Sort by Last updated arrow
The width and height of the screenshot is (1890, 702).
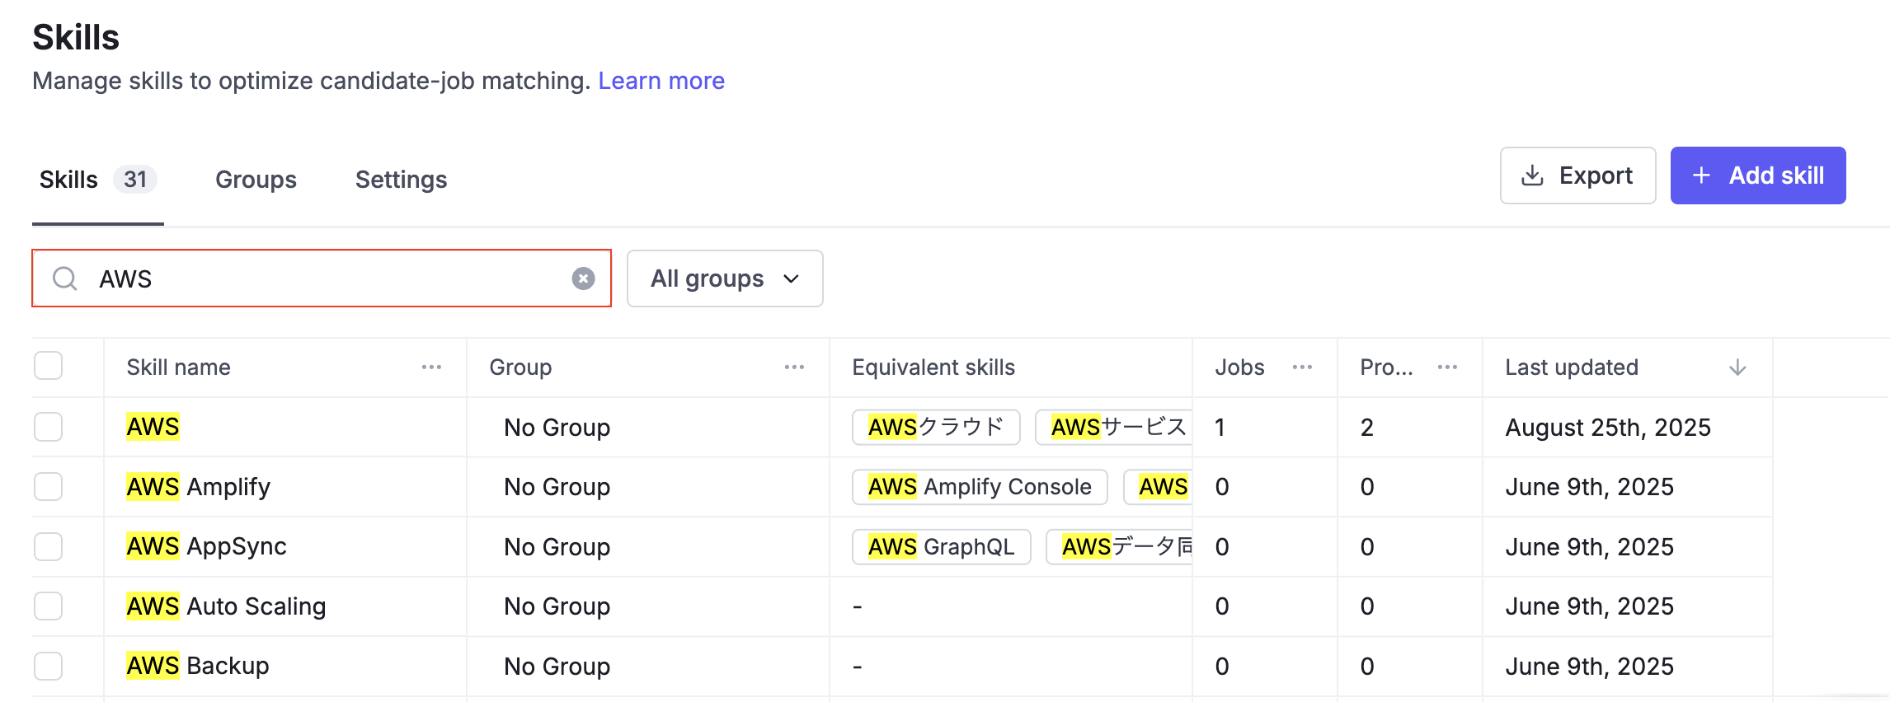pos(1737,367)
